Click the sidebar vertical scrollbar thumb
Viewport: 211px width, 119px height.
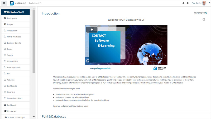coord(34,41)
